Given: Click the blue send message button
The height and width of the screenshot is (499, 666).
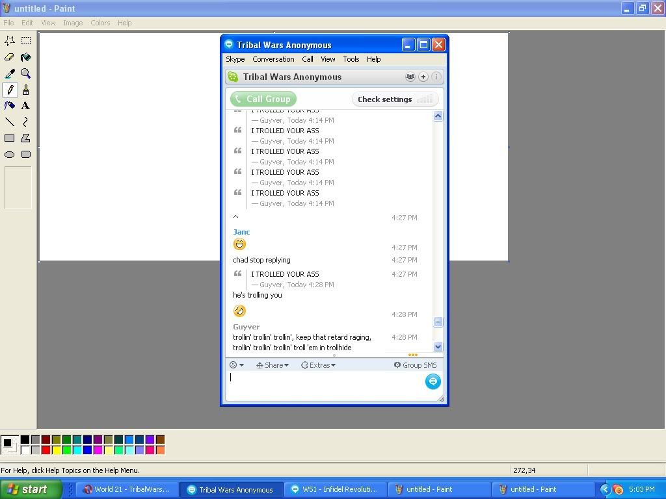Looking at the screenshot, I should point(433,381).
